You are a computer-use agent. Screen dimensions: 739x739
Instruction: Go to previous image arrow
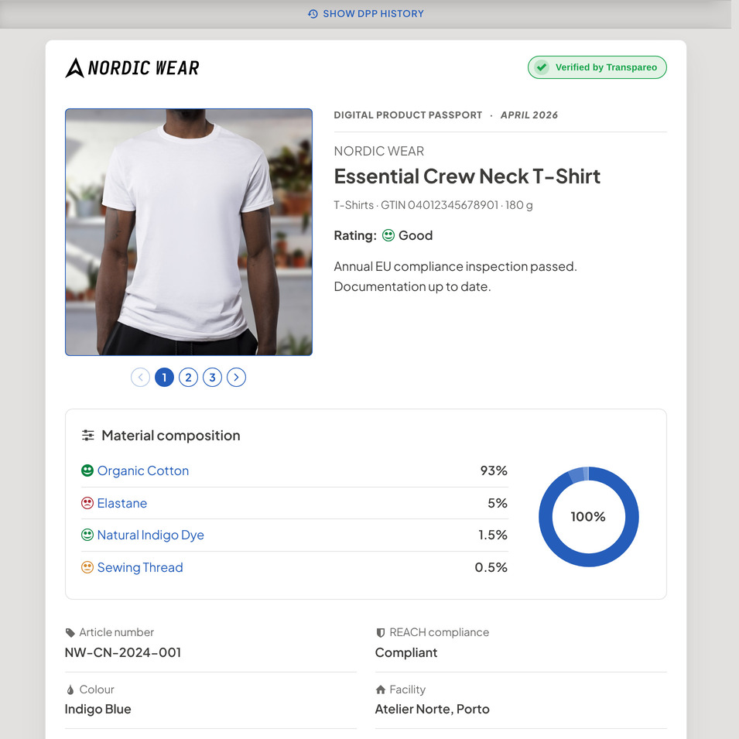(x=140, y=378)
